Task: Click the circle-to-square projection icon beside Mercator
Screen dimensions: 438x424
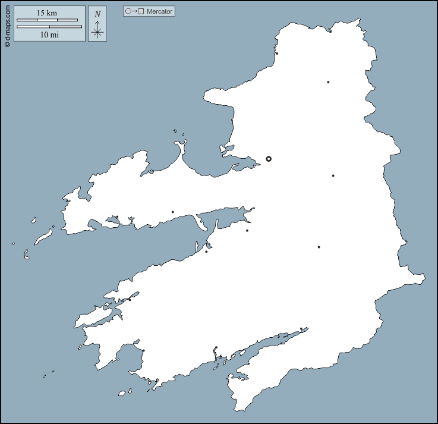Action: pyautogui.click(x=134, y=11)
